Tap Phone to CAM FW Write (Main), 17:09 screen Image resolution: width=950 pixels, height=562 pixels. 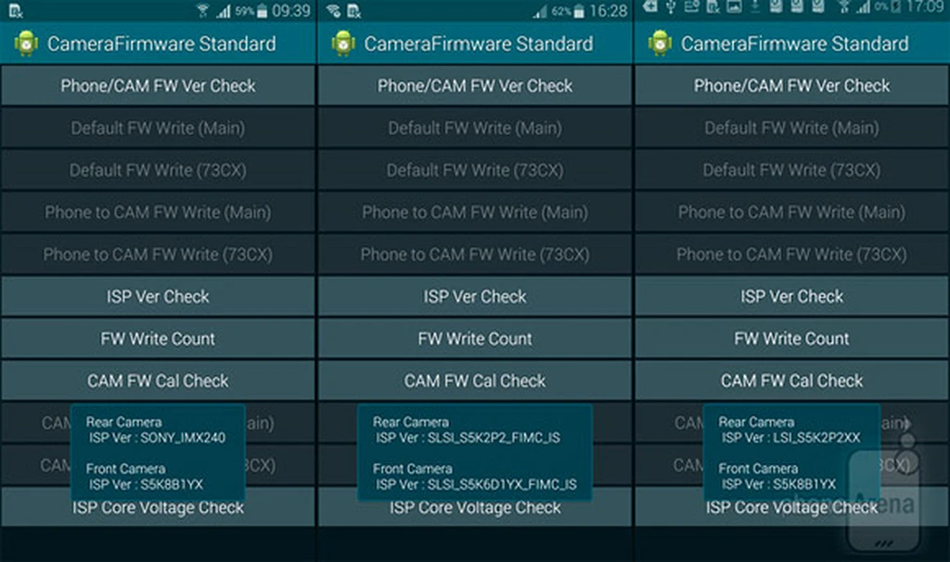[792, 212]
